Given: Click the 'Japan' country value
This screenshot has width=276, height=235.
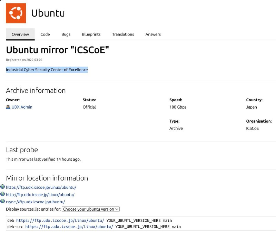Looking at the screenshot, I should [x=252, y=107].
